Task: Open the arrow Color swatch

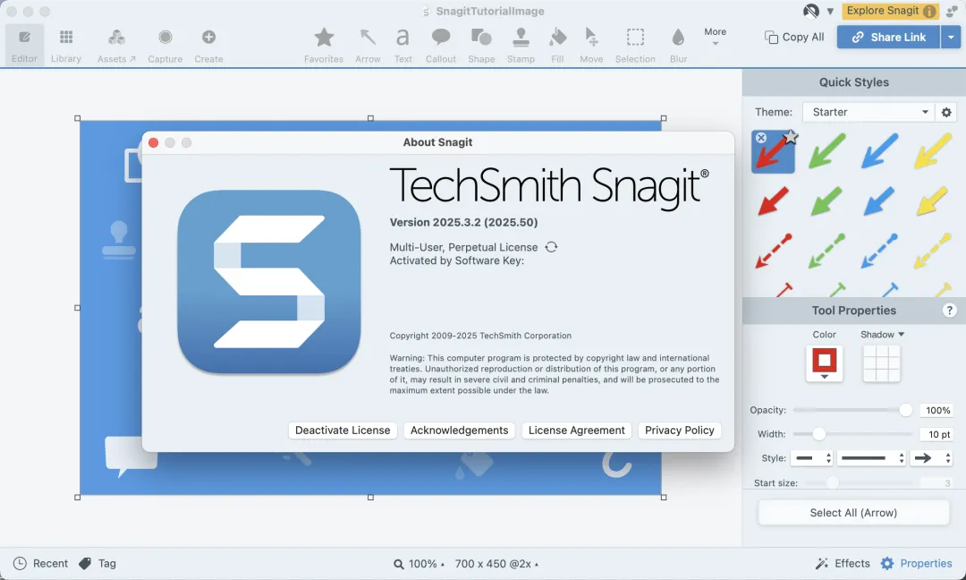Action: [824, 362]
